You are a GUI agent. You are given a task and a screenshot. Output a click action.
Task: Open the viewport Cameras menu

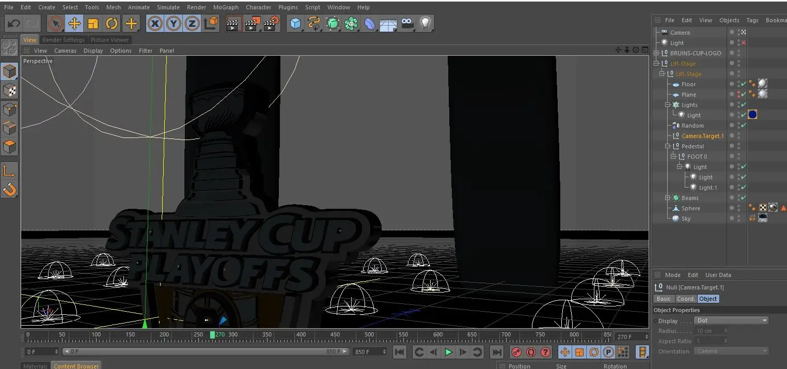(65, 51)
